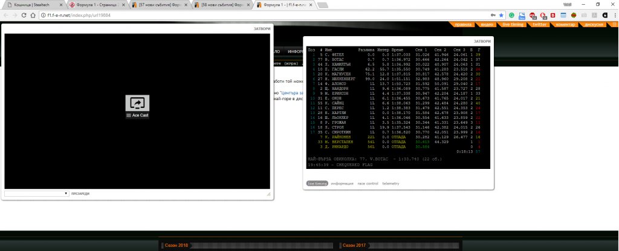
Task: Click the CHEQUERED FLAG status line
Action: pyautogui.click(x=340, y=164)
